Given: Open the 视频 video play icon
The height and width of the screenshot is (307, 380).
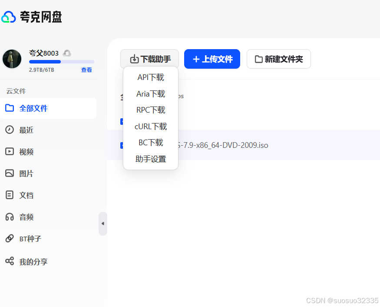Looking at the screenshot, I should 10,151.
